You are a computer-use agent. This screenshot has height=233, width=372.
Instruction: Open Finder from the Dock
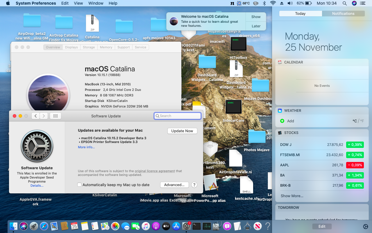click(14, 226)
